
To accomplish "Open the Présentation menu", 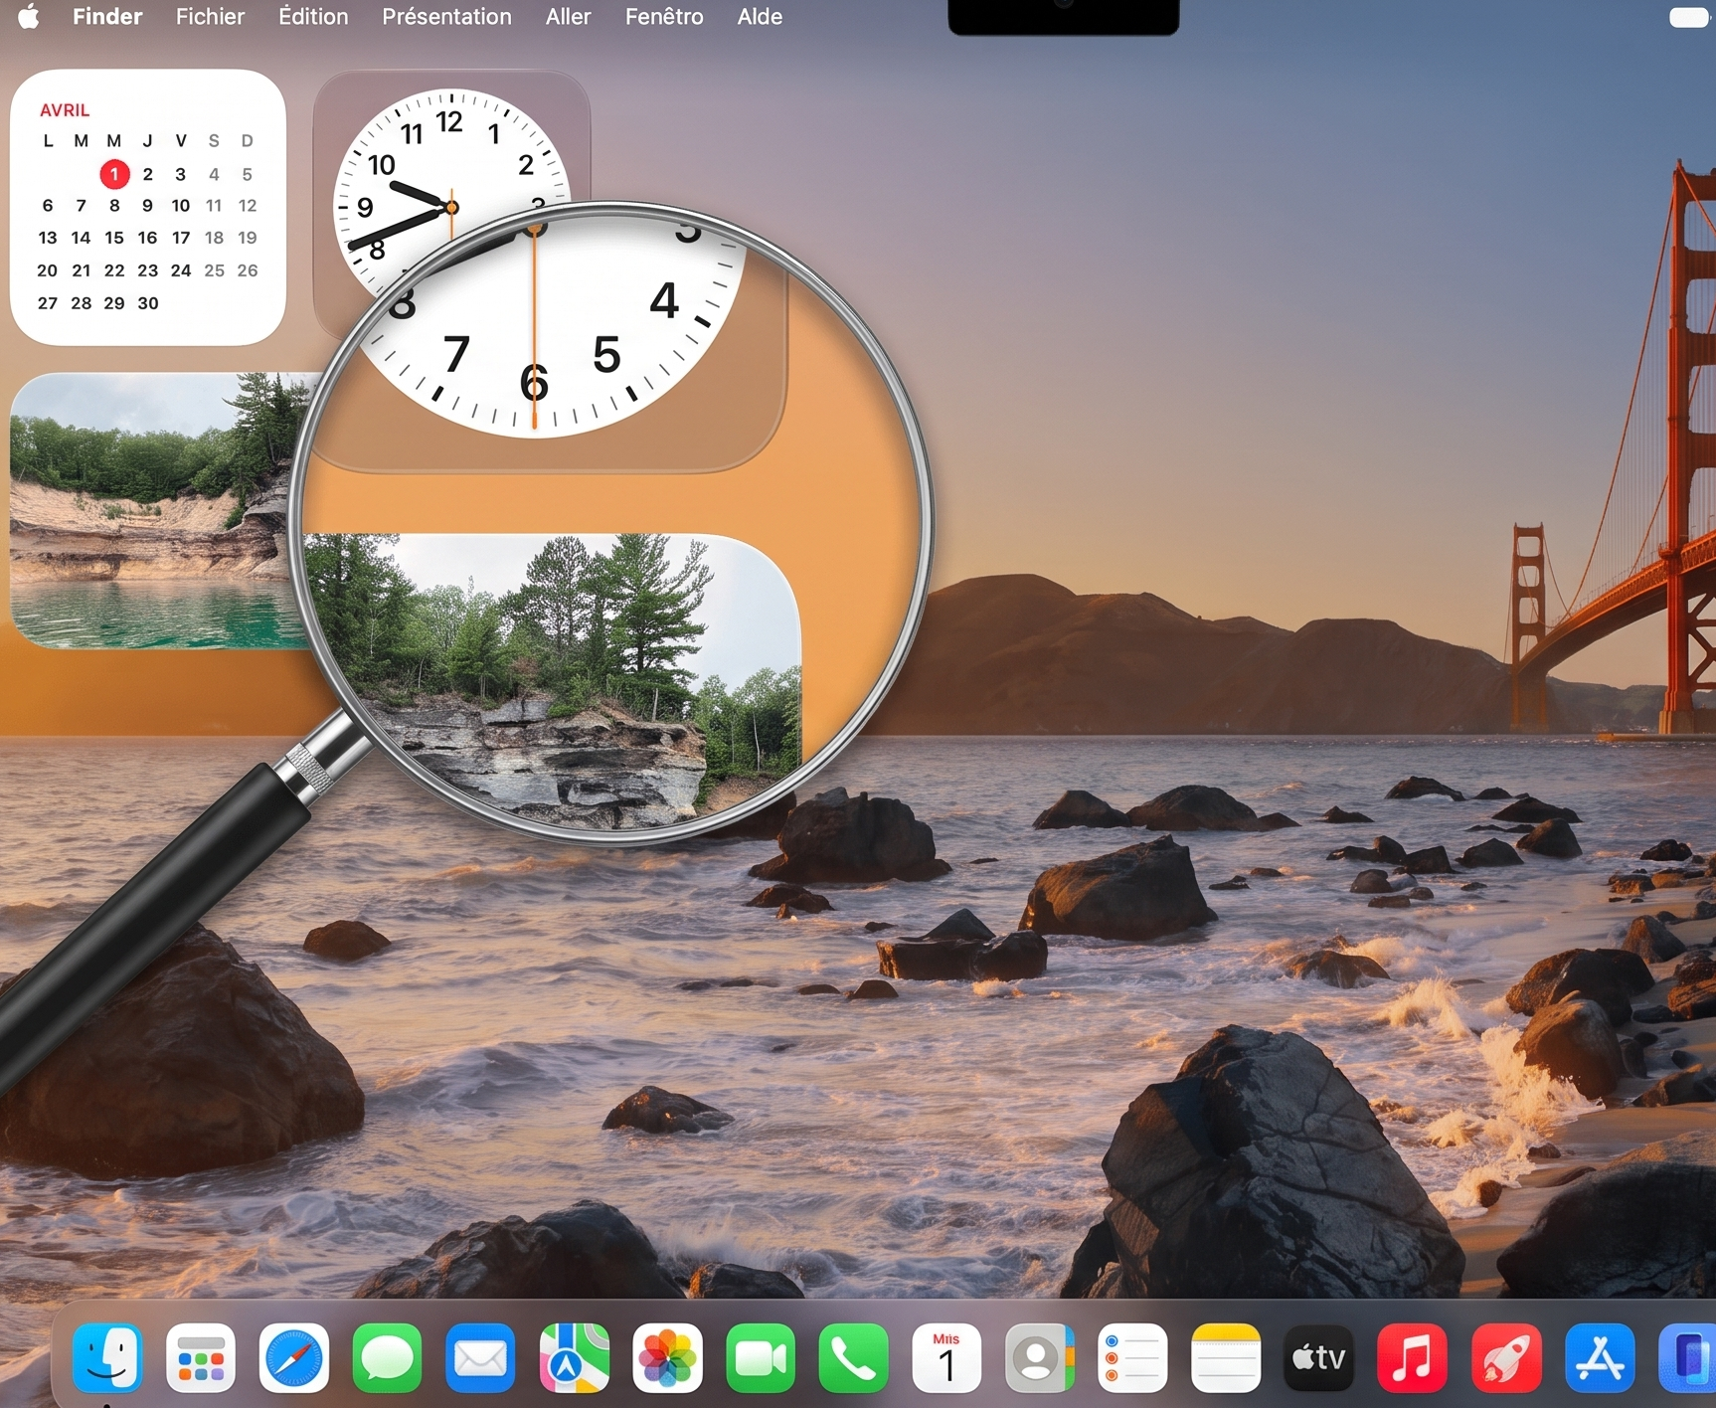I will pos(446,17).
